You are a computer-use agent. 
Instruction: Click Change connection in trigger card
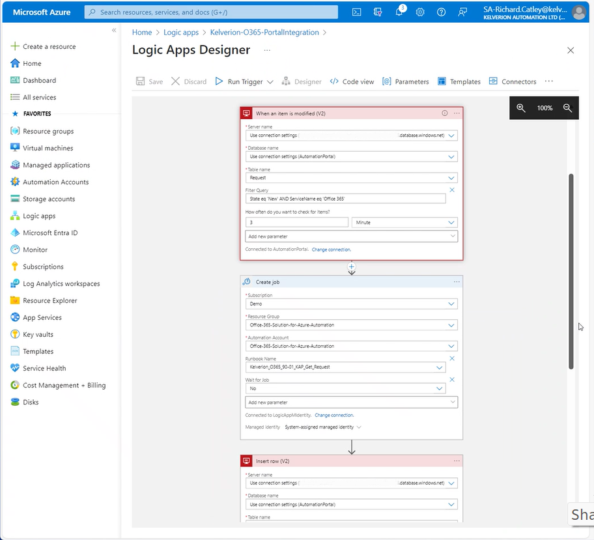331,249
